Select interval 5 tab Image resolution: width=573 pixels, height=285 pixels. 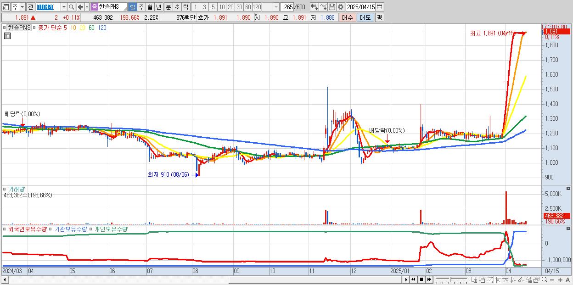coord(213,7)
